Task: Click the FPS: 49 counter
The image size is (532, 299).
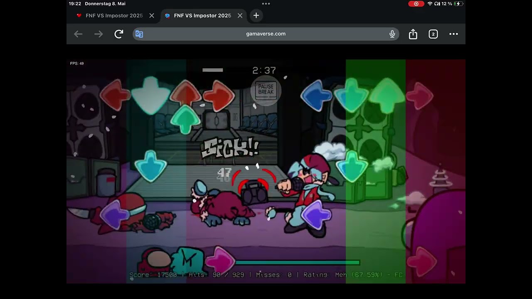Action: (x=77, y=64)
